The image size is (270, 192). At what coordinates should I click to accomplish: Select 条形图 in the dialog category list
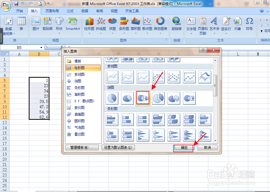[83, 88]
